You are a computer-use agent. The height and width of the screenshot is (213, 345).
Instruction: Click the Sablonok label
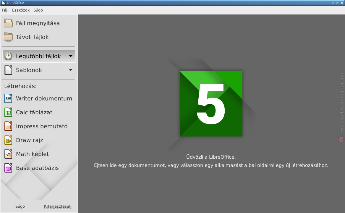29,70
